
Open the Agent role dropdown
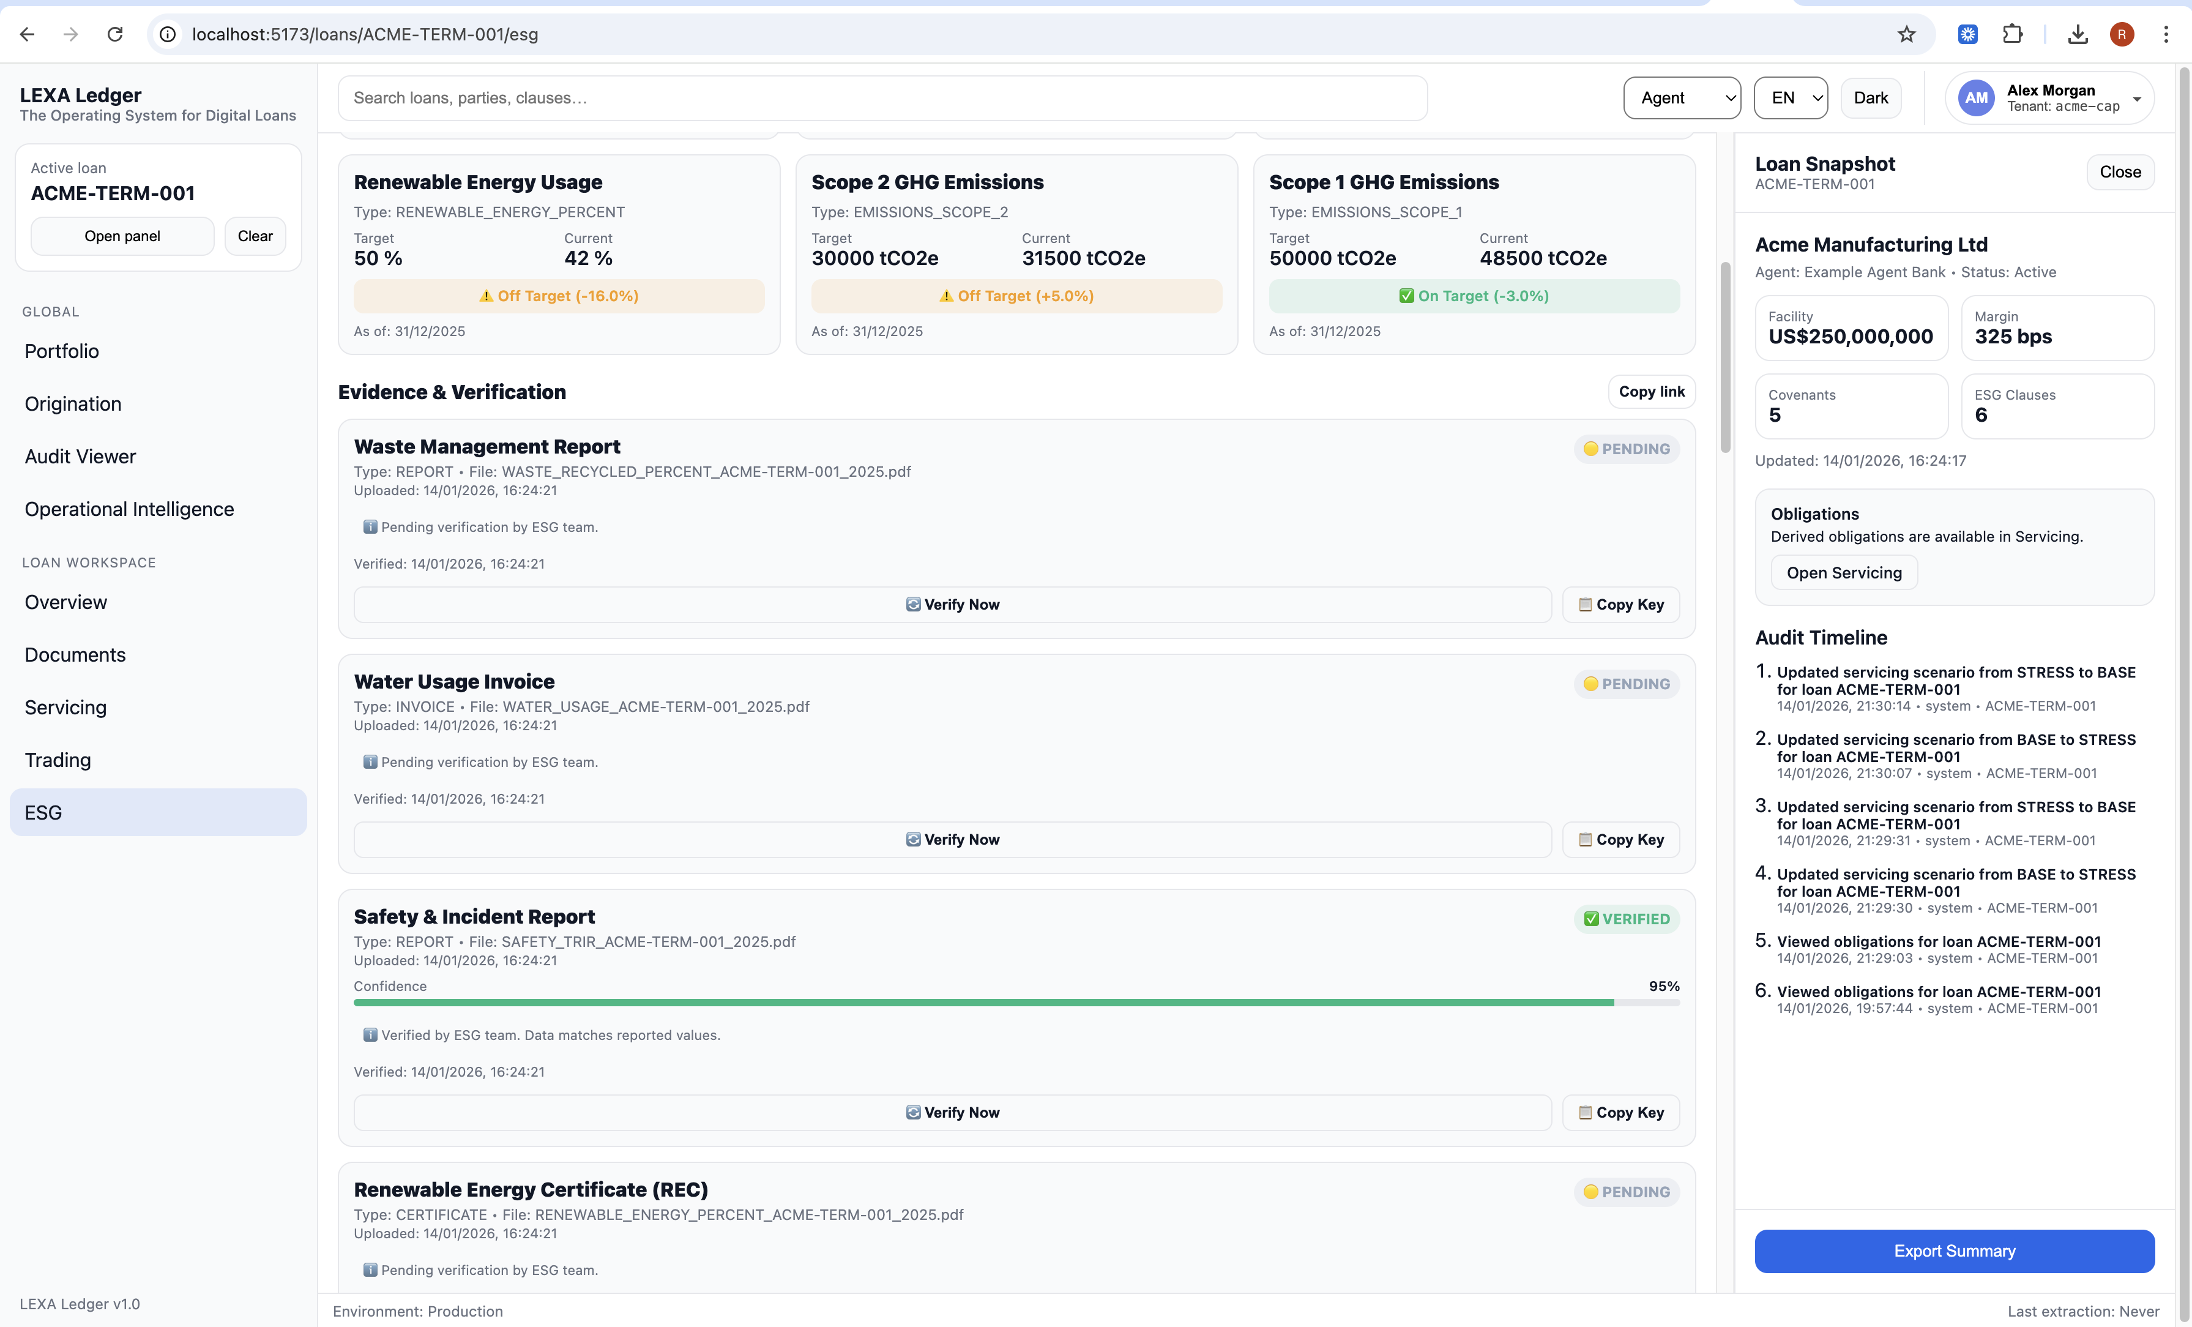[x=1682, y=98]
